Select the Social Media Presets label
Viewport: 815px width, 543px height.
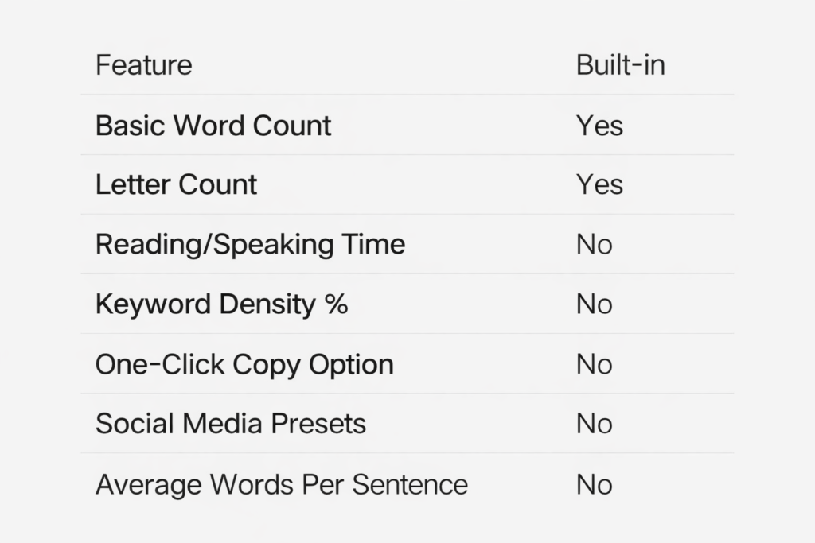[231, 423]
